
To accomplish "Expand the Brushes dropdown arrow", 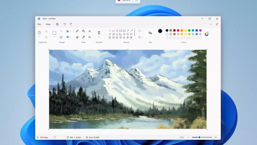I will (x=99, y=37).
